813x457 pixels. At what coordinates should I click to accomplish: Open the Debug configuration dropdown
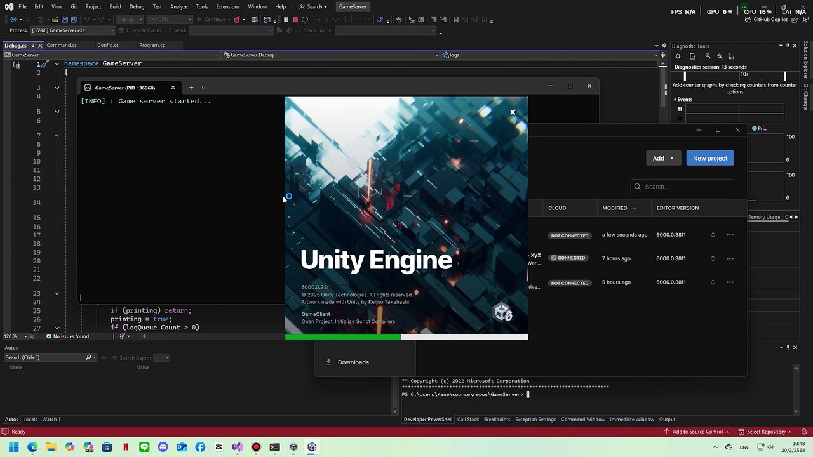[x=129, y=20]
